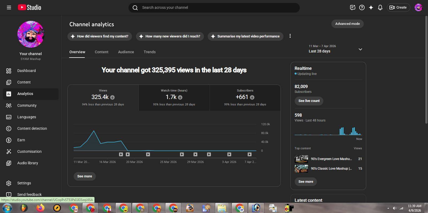
Task: Click the Search across your channel field
Action: pyautogui.click(x=214, y=7)
